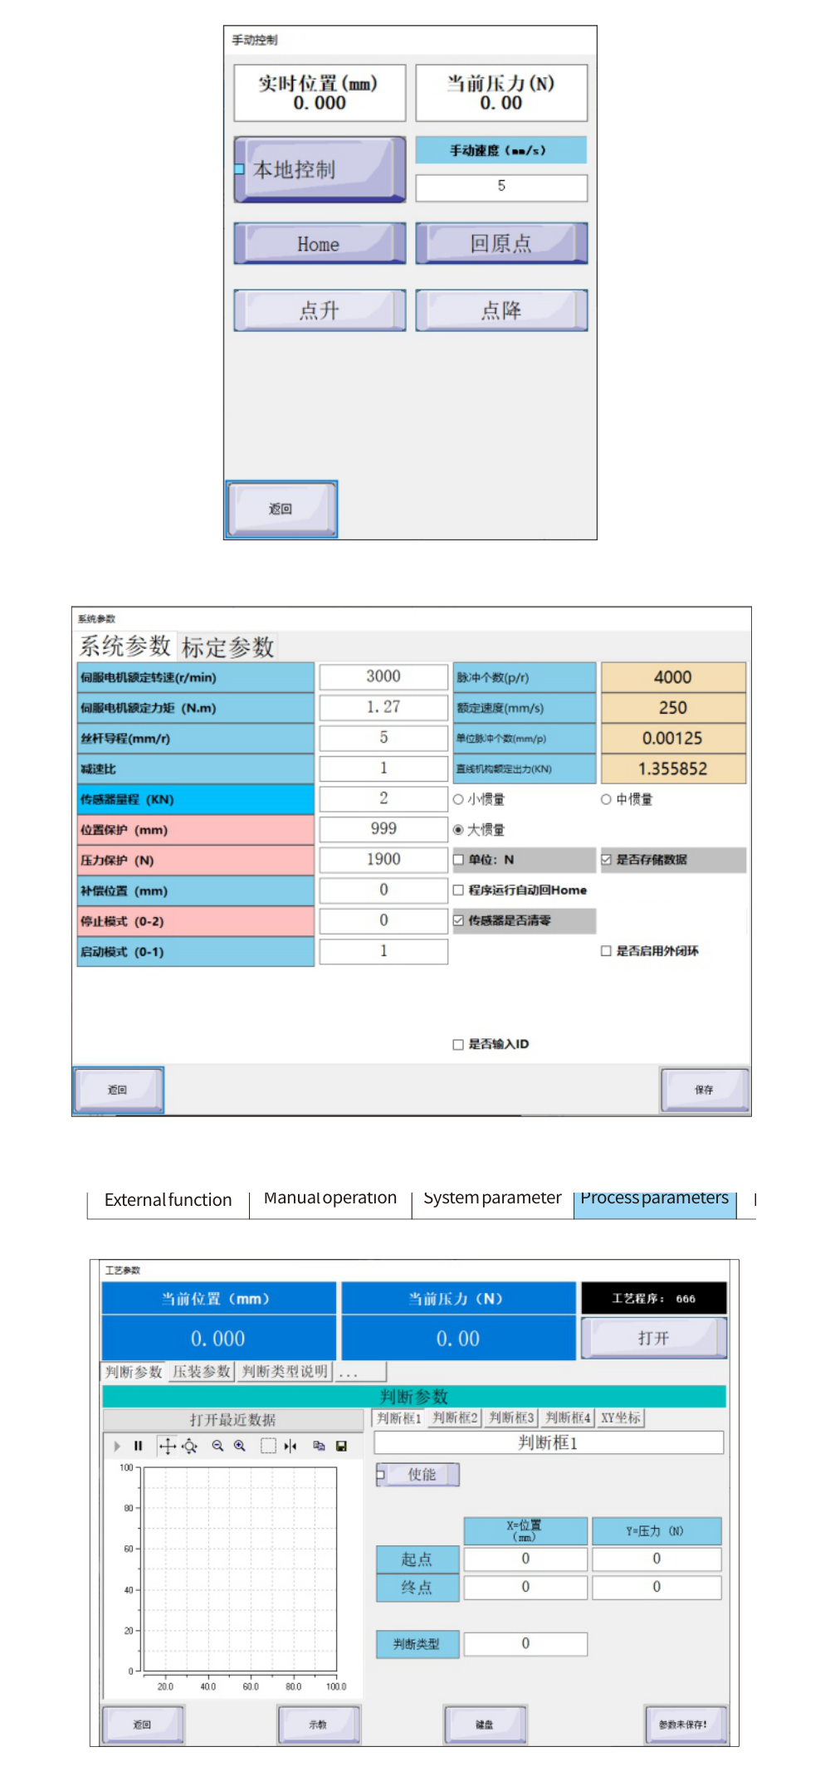Switch to the 判断参数 tab

pyautogui.click(x=134, y=1372)
